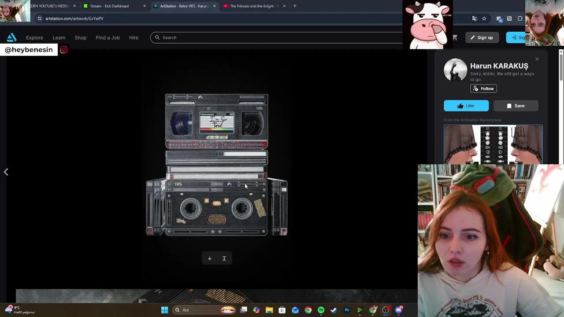Go to Find a Job
Image resolution: width=564 pixels, height=317 pixels.
pyautogui.click(x=108, y=37)
